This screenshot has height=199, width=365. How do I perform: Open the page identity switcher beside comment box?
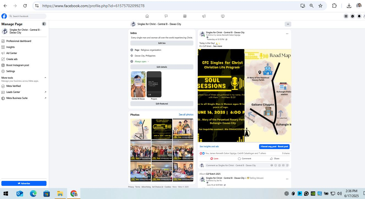[x=202, y=165]
